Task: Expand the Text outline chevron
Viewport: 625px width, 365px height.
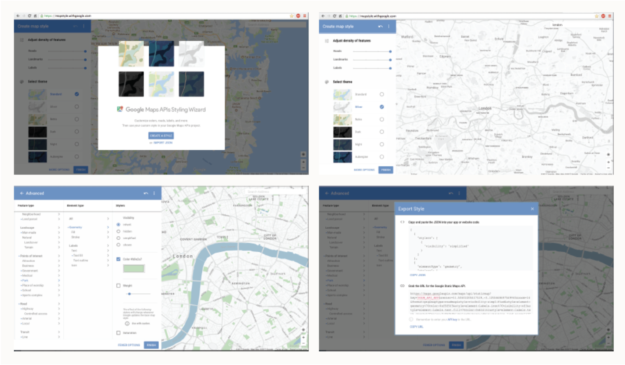Action: [x=108, y=260]
